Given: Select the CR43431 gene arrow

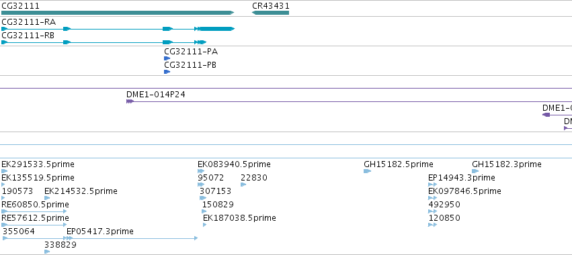Looking at the screenshot, I should coord(270,13).
